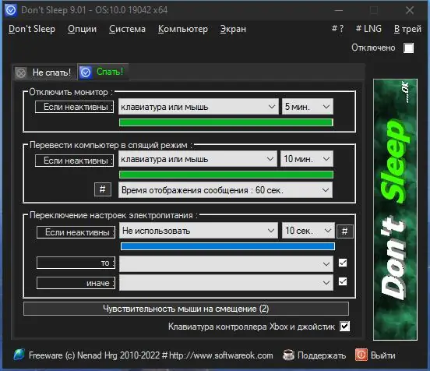Toggle the 'Отключено' checkbox
This screenshot has height=371, width=430.
coord(409,48)
